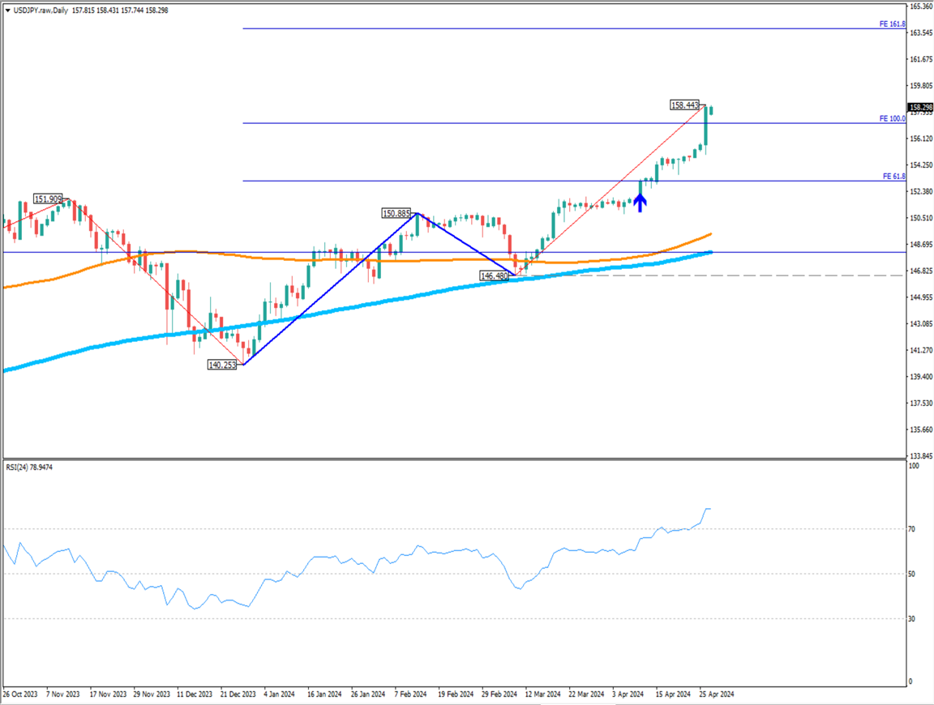This screenshot has height=705, width=934.
Task: Select the 146.480 swing low label
Action: [494, 276]
